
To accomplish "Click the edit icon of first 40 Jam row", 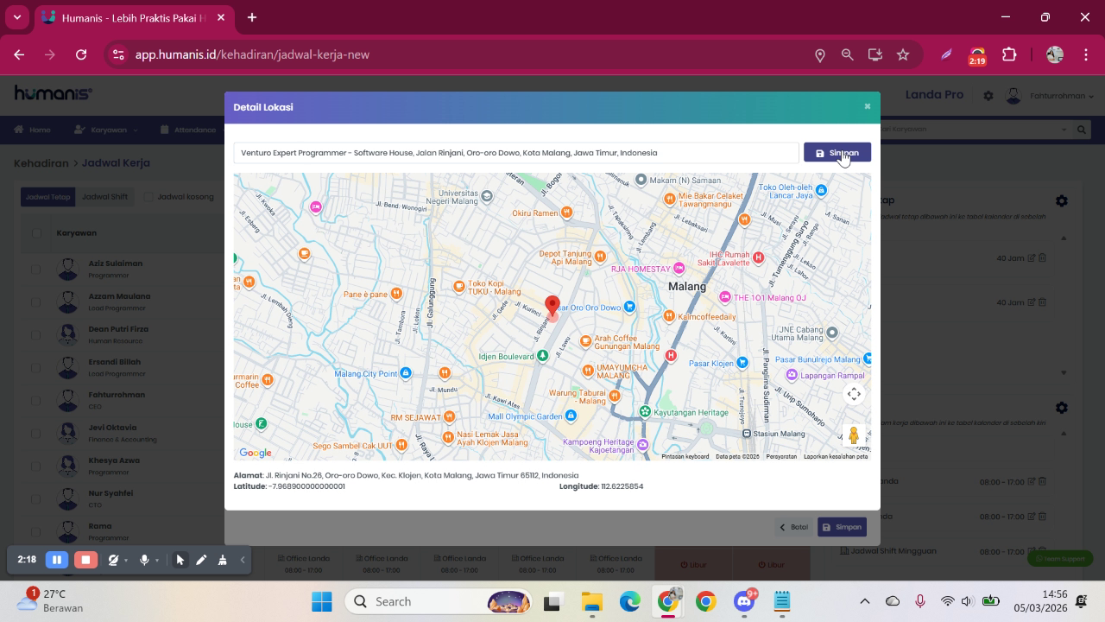I will 1032,257.
